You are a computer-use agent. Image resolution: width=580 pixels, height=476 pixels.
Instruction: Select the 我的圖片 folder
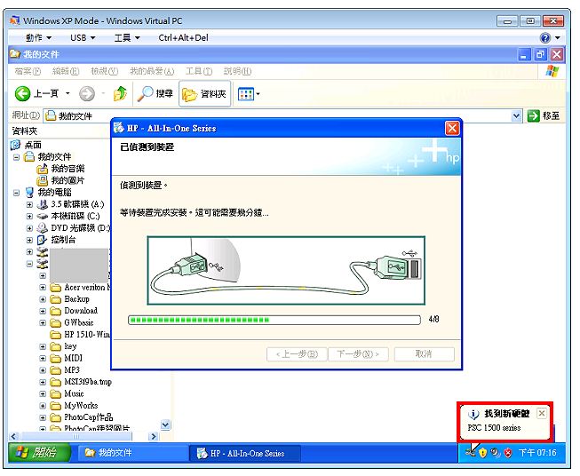click(68, 180)
